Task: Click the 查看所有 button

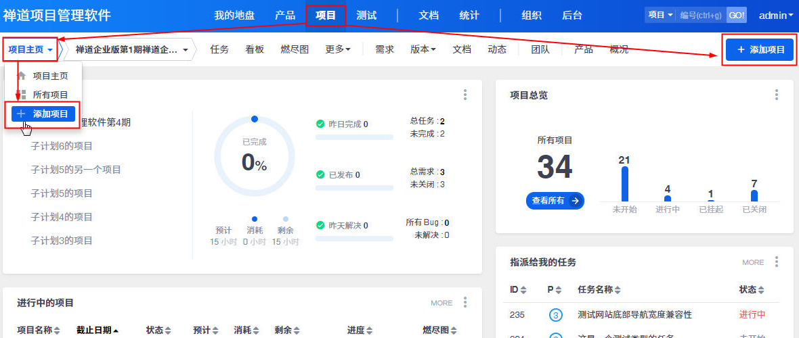Action: (x=555, y=201)
